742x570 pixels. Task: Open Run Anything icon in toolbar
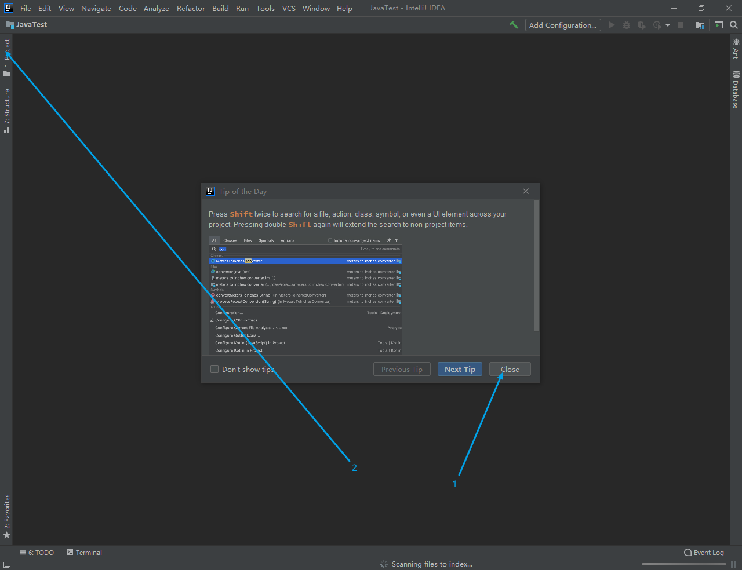tap(719, 25)
